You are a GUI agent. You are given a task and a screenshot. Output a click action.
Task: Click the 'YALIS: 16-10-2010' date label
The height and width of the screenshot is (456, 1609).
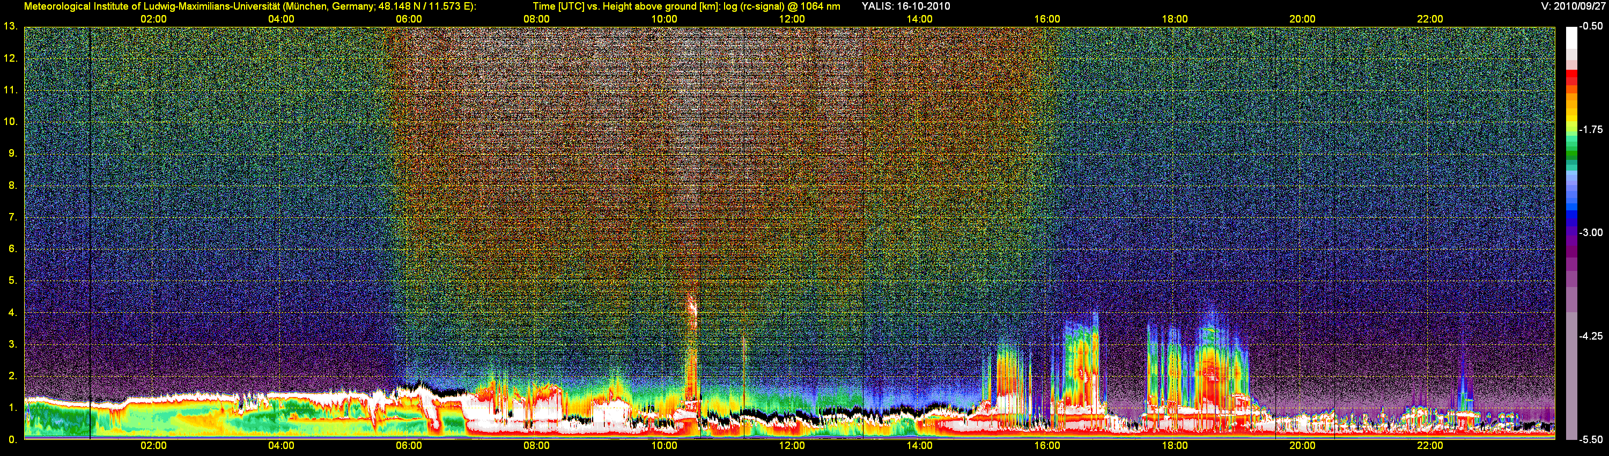(906, 6)
